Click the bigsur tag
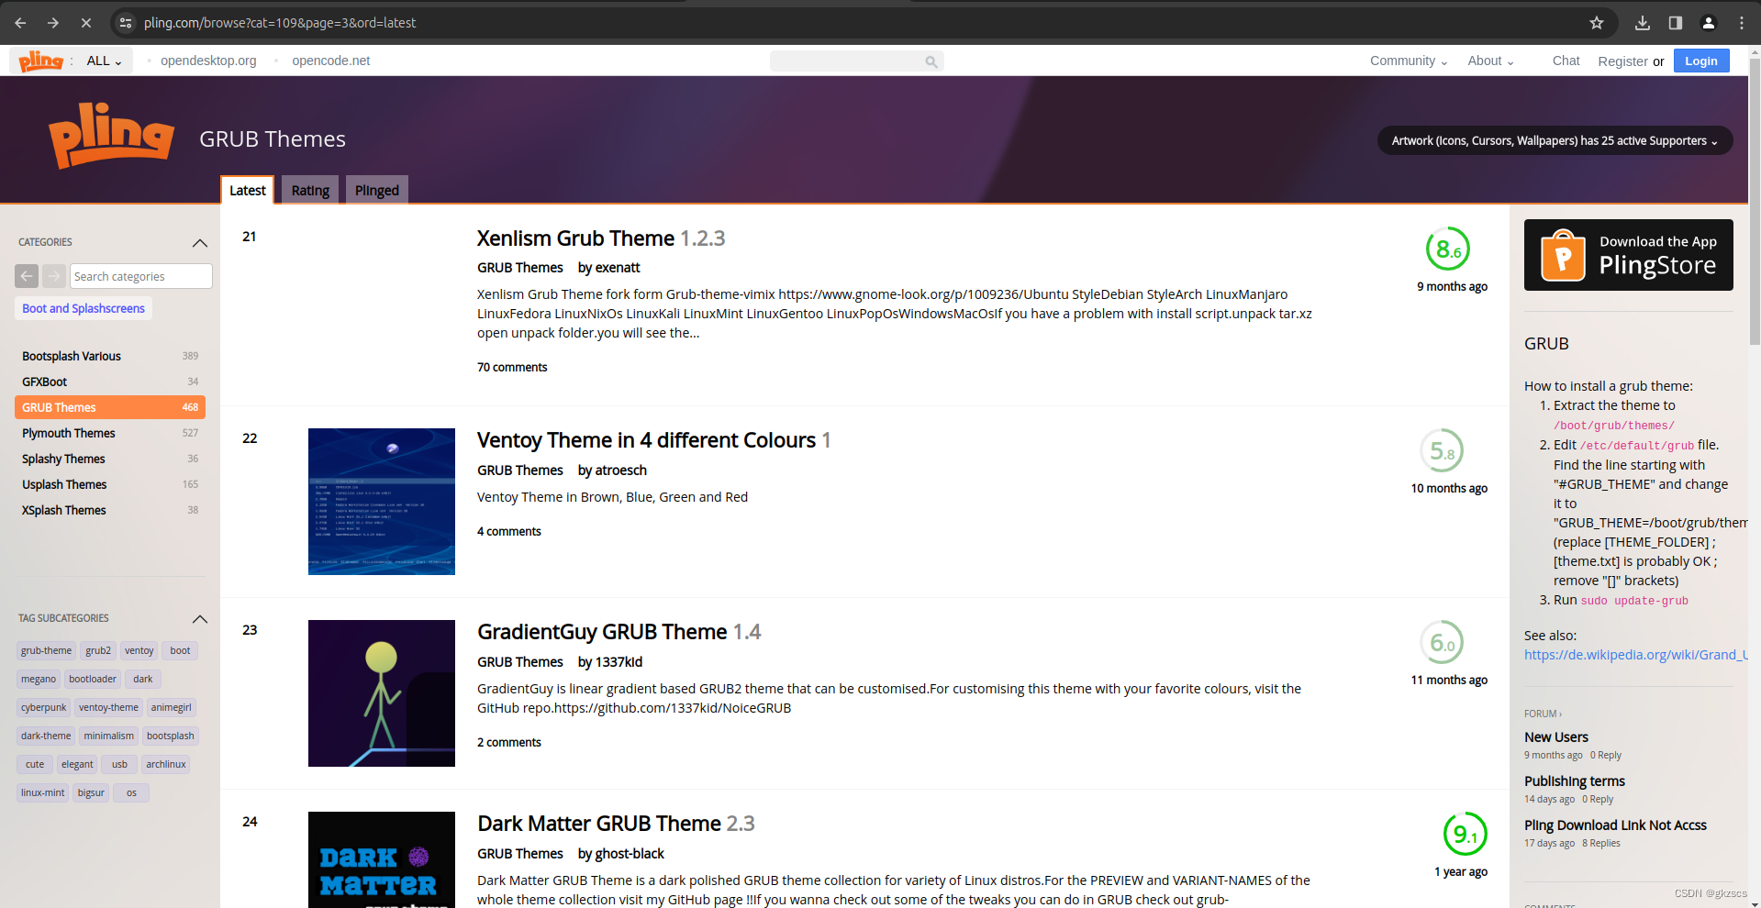 91,792
